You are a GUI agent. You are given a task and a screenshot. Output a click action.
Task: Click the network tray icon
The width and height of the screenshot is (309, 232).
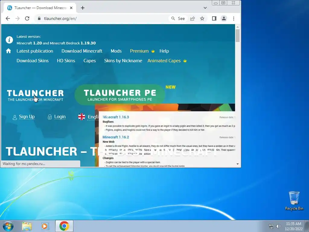[271, 226]
